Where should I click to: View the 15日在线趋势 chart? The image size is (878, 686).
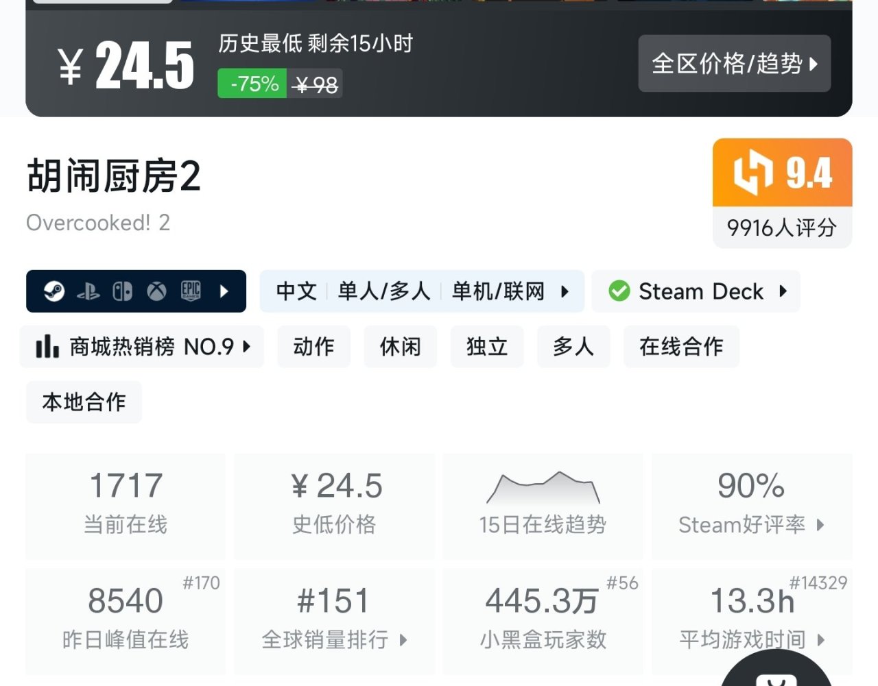(543, 506)
